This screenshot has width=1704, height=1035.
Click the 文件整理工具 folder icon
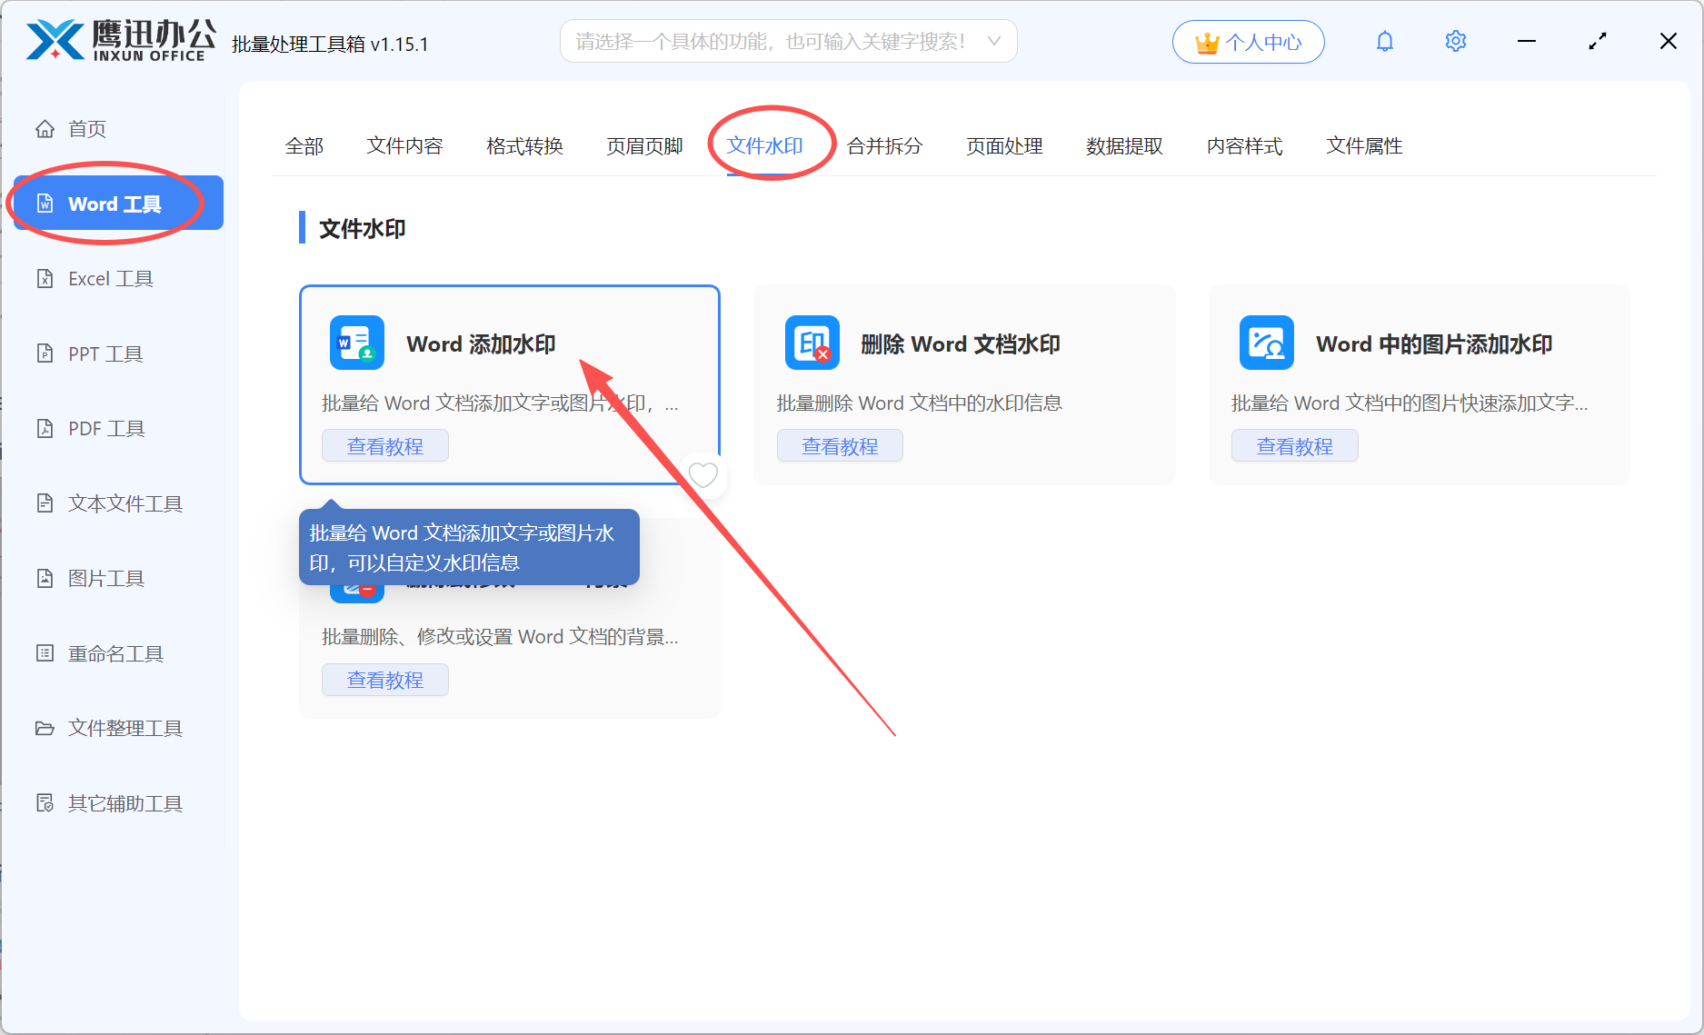(45, 728)
